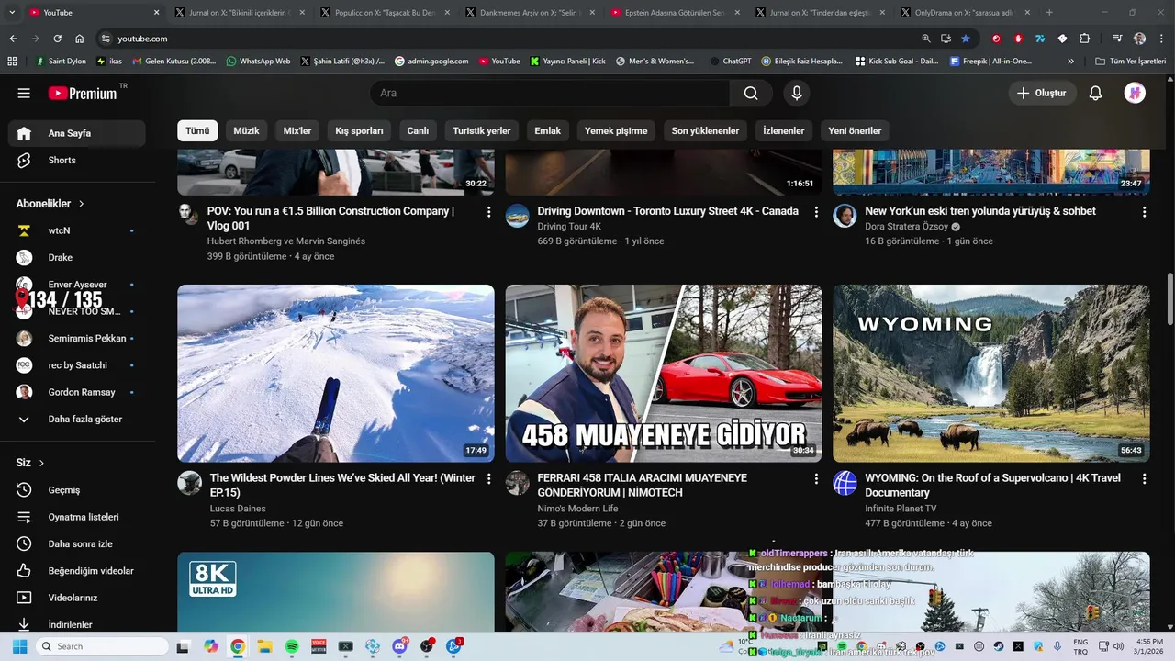This screenshot has height=661, width=1175.
Task: Play the WYOMING waterfall thumbnail
Action: click(991, 373)
